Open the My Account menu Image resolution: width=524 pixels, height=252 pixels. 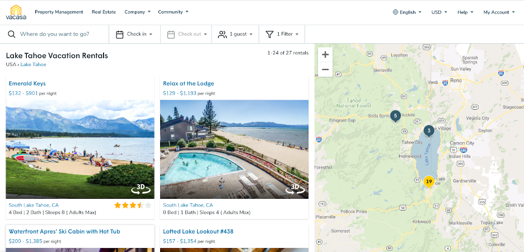coord(499,12)
